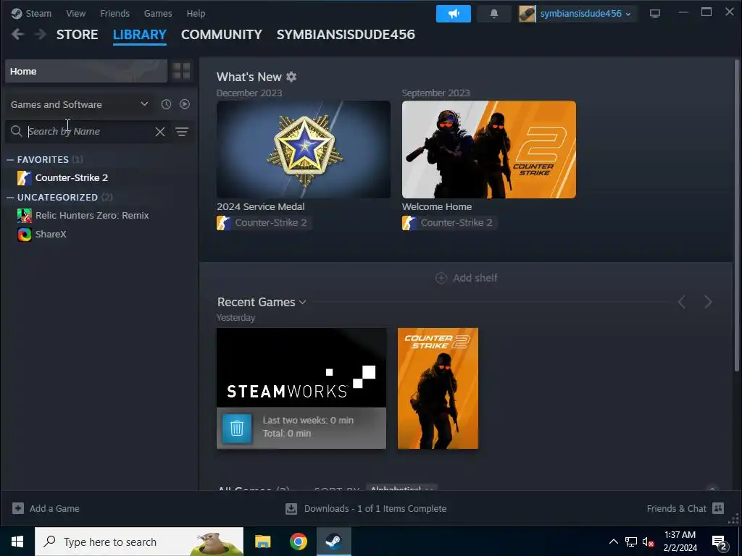Open the Games menu

(x=157, y=13)
